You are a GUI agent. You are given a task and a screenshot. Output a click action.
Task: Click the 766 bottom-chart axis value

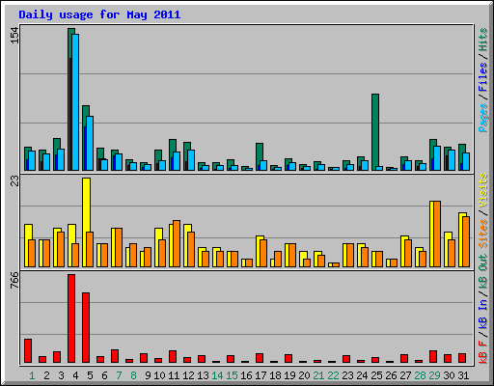click(14, 280)
